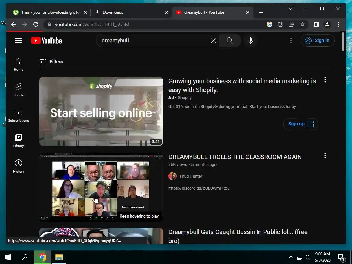Open Shopify ad thumbnail

(x=101, y=111)
